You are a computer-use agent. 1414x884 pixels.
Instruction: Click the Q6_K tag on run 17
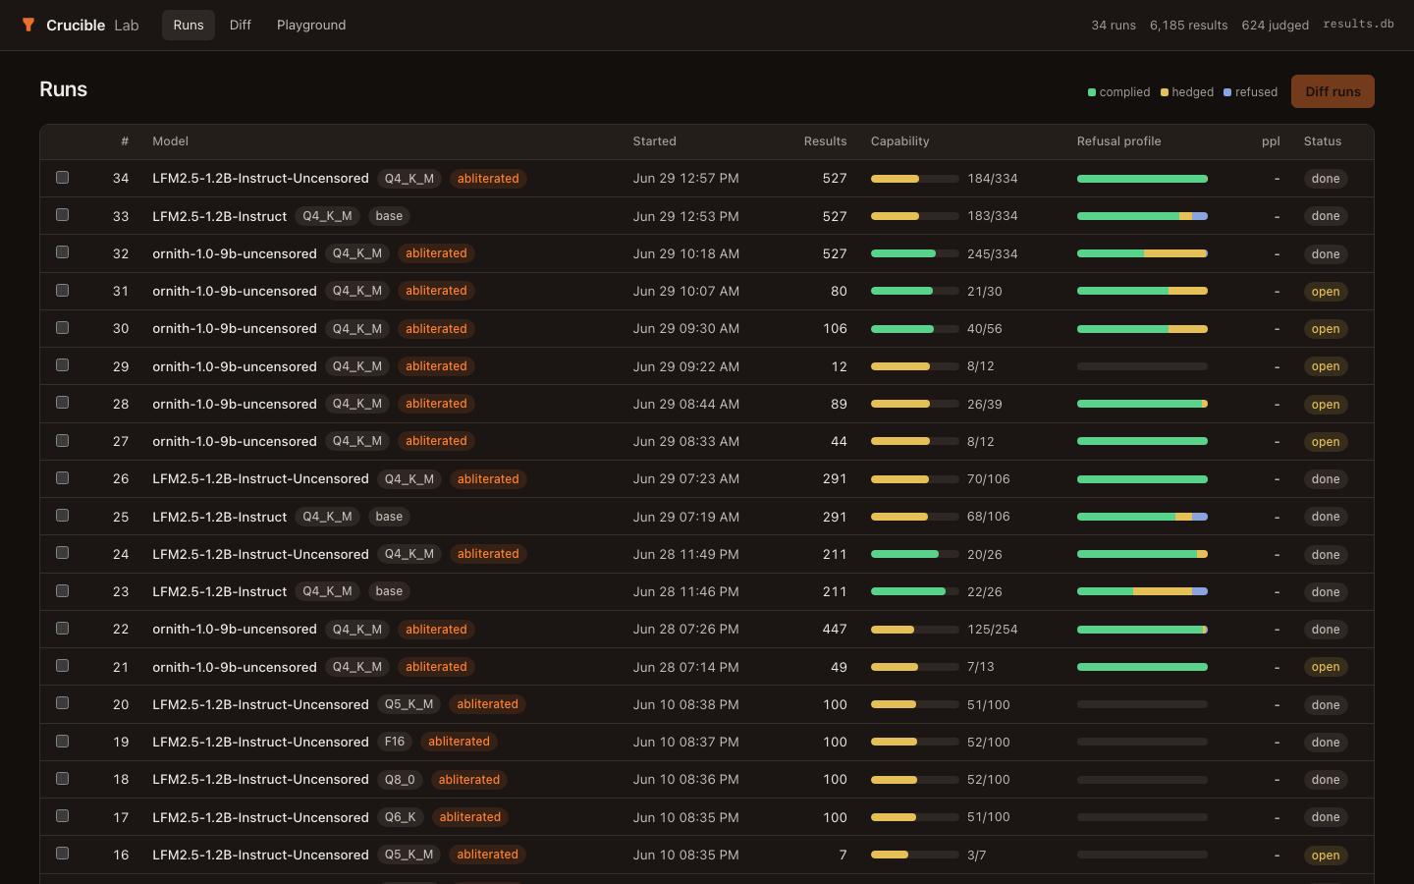click(x=401, y=817)
